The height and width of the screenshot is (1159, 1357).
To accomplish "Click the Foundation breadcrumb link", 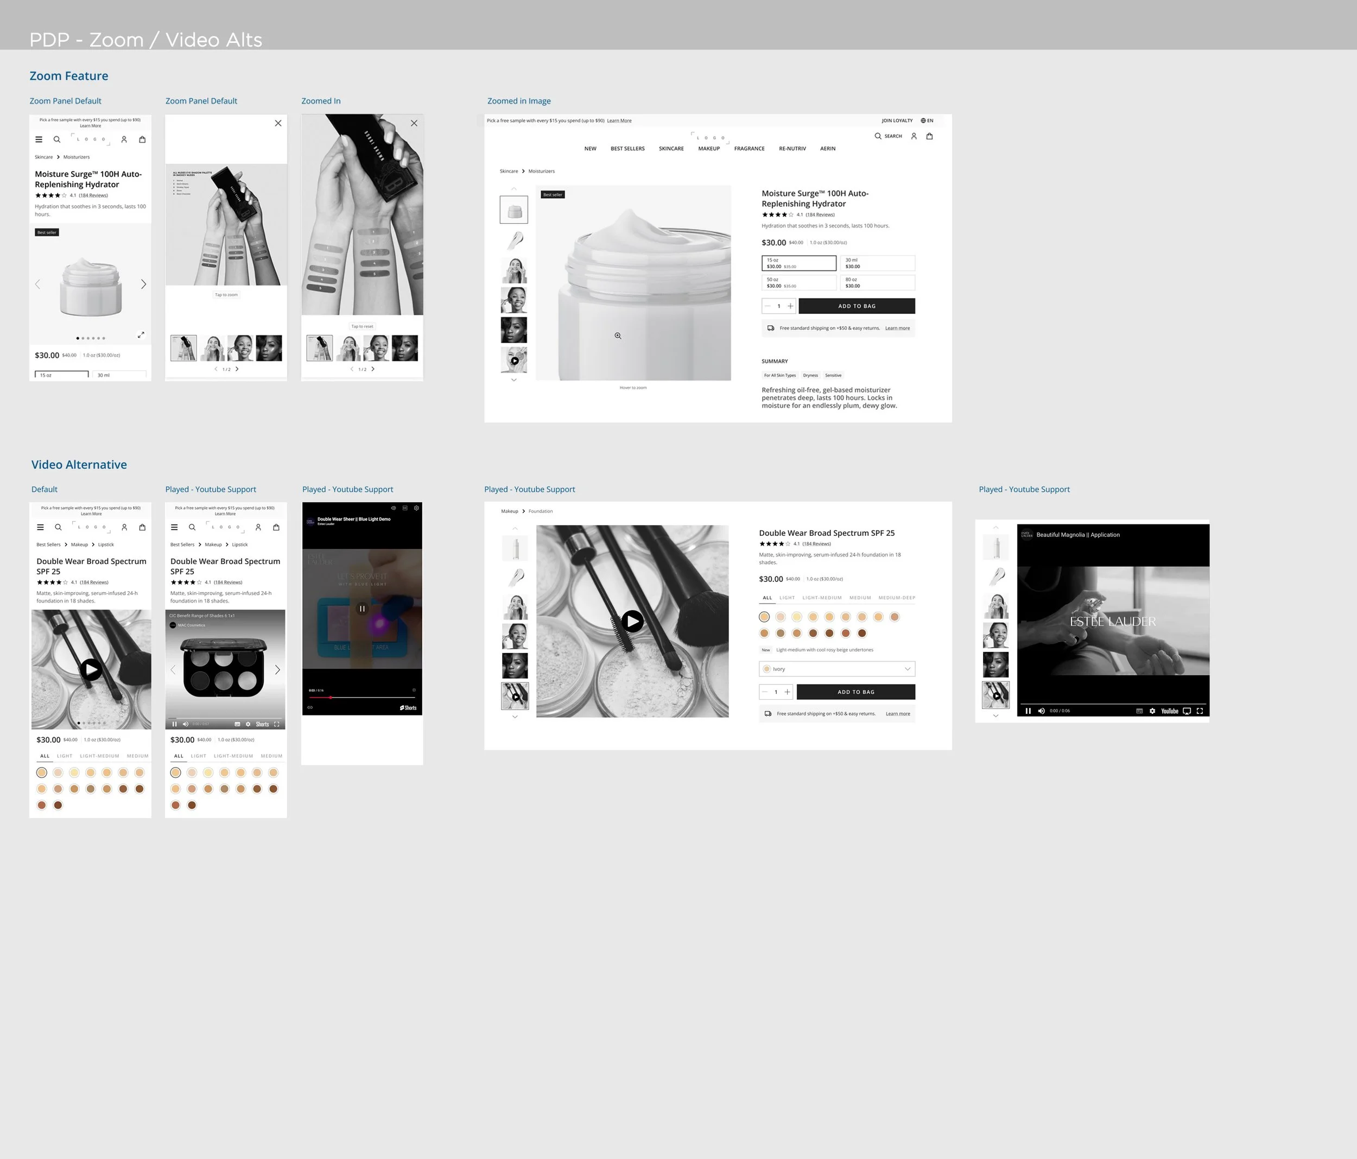I will (x=540, y=511).
